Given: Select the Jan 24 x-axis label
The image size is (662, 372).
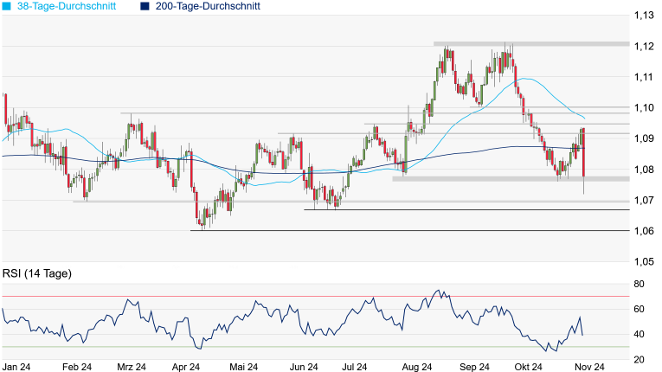Looking at the screenshot, I should (x=17, y=367).
